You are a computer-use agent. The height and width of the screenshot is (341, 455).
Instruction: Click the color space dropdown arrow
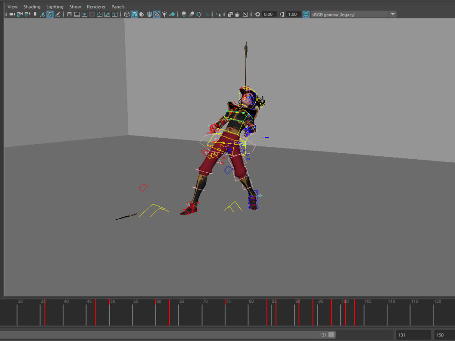click(393, 14)
